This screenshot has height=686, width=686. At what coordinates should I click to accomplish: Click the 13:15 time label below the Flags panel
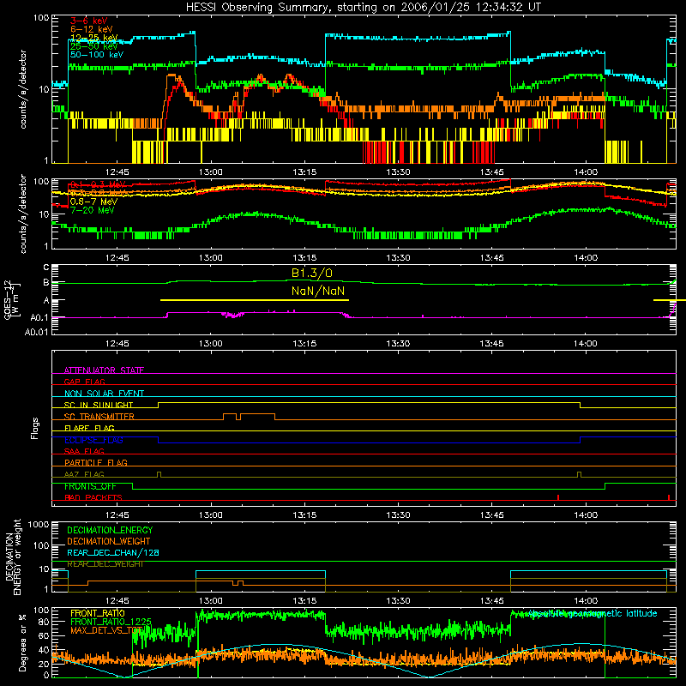[x=304, y=515]
